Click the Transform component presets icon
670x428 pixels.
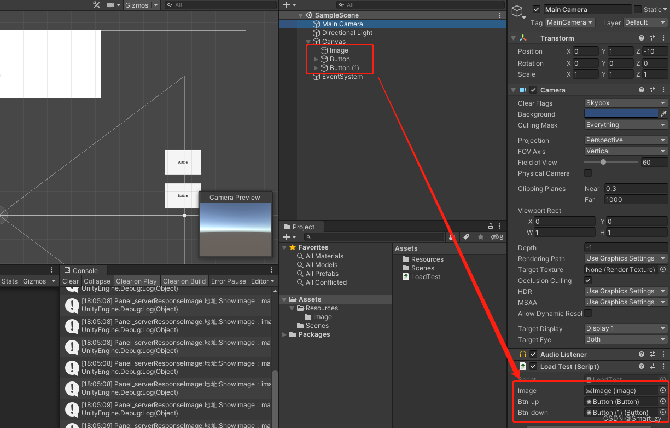652,38
